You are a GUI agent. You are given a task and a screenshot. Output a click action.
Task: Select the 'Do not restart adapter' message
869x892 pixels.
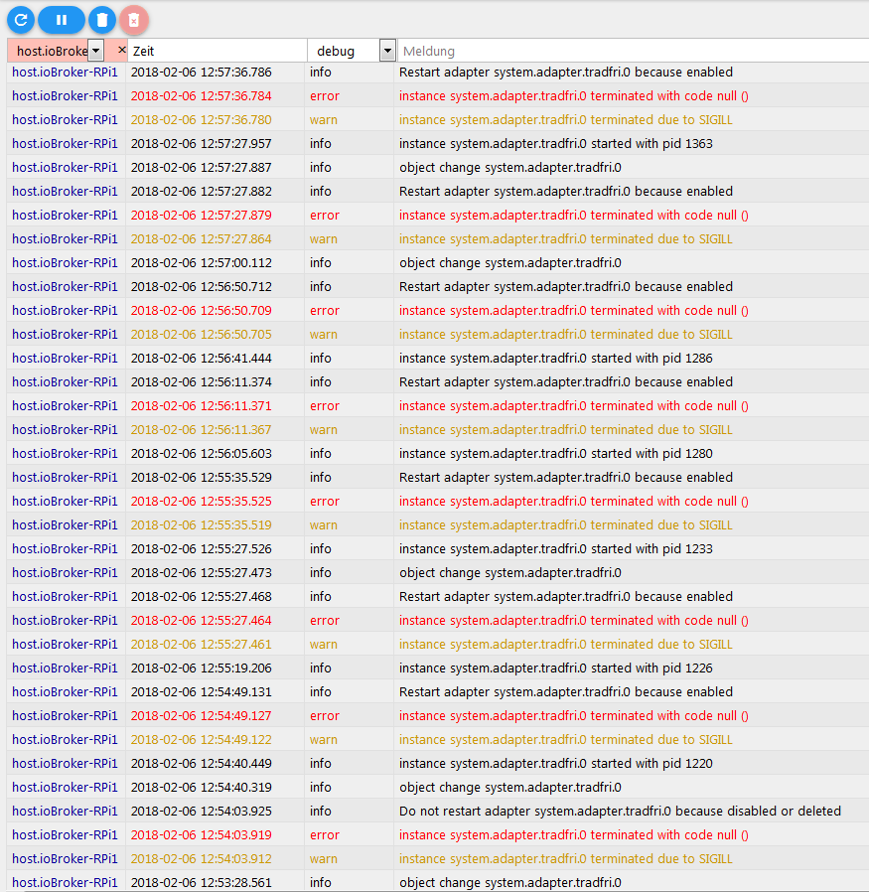pyautogui.click(x=620, y=812)
